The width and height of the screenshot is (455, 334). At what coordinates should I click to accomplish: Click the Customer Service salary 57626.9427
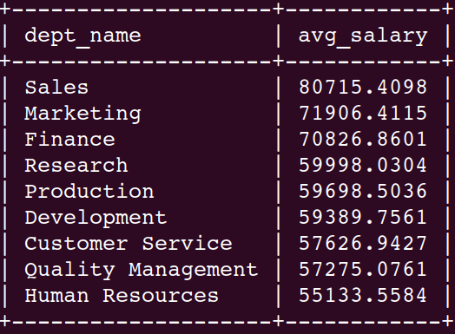[363, 244]
